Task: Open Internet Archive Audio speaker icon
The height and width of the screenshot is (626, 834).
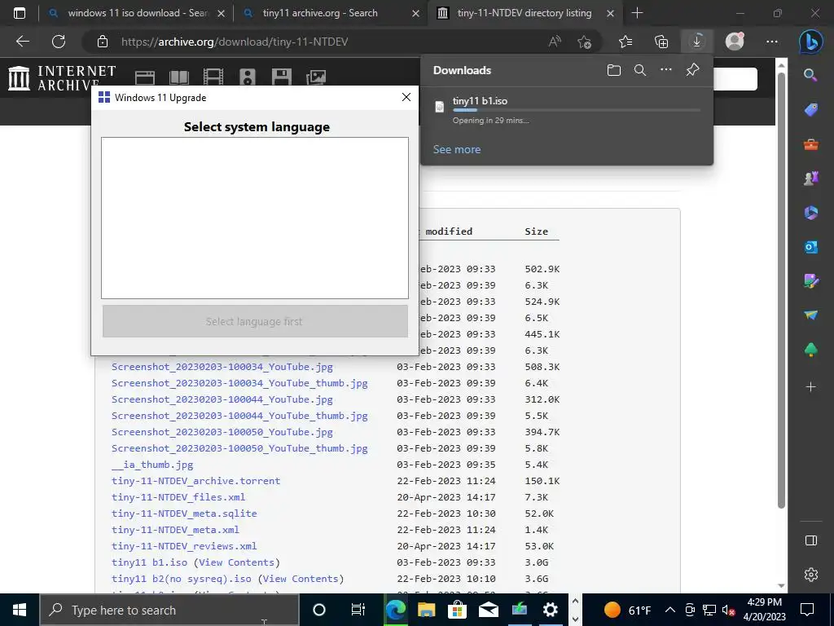Action: pyautogui.click(x=248, y=77)
